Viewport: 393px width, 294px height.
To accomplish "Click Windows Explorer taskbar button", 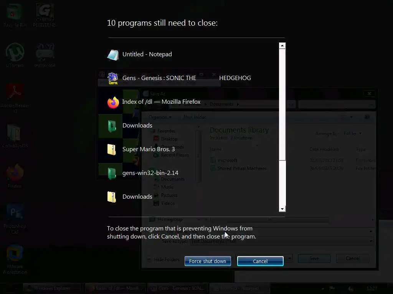I will point(52,288).
